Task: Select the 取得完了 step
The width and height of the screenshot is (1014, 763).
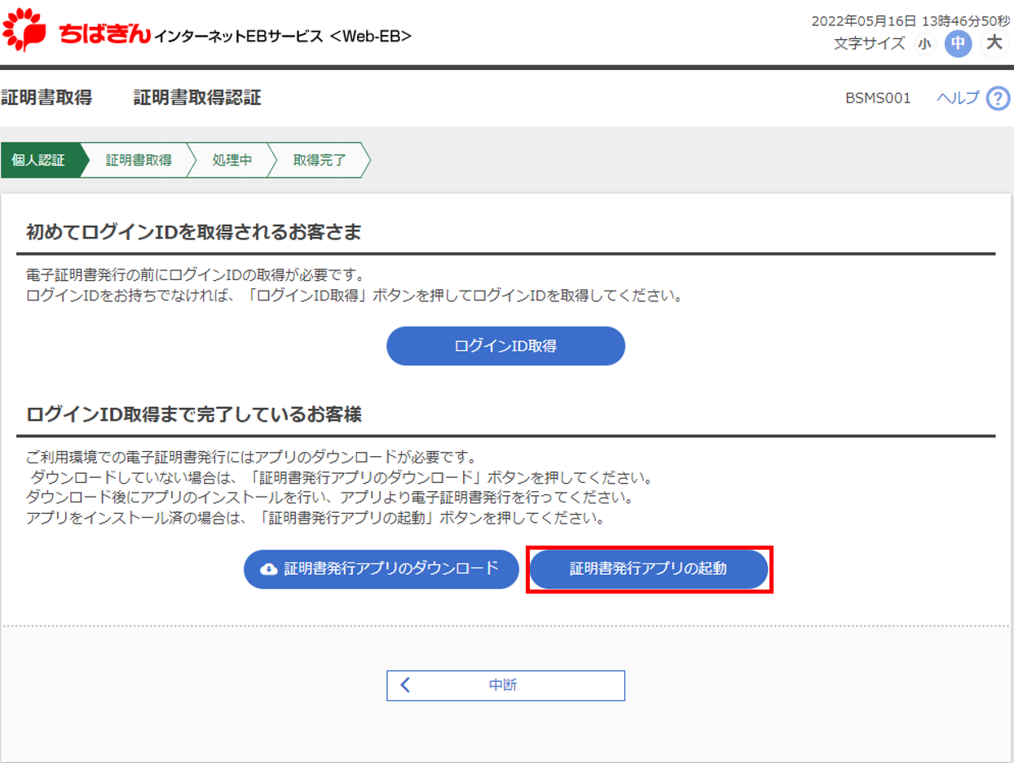Action: tap(320, 160)
